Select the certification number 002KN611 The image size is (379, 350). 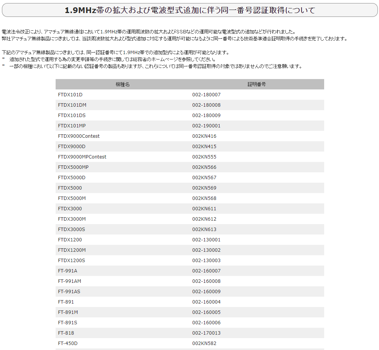point(204,209)
